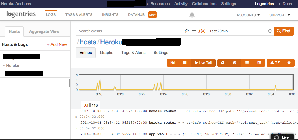Image resolution: width=298 pixels, height=140 pixels.
Task: Click the Search events input field
Action: click(130, 31)
